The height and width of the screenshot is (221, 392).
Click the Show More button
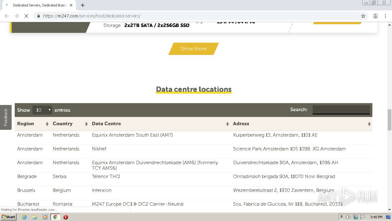coord(194,49)
